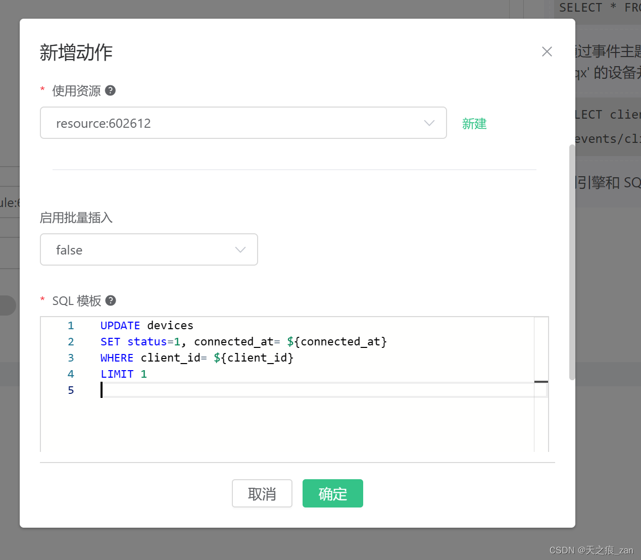This screenshot has width=641, height=560.
Task: Click the 新增动作 dialog title
Action: click(x=76, y=52)
